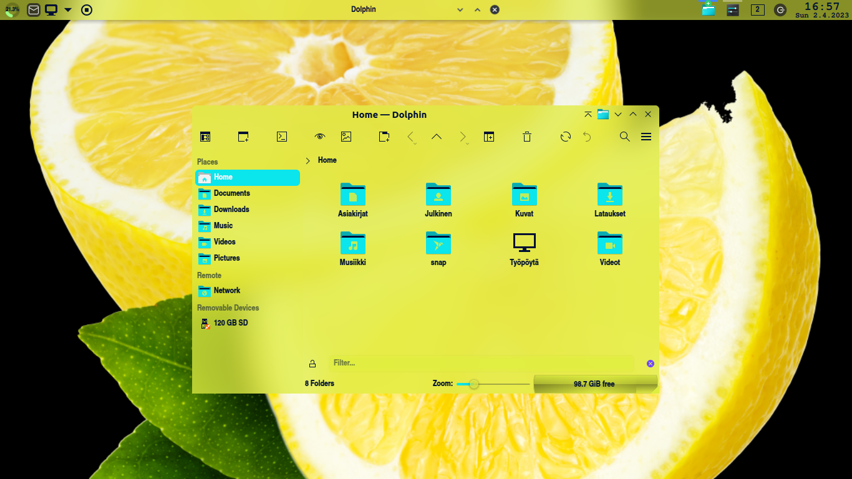
Task: Open Downloads in Places sidebar
Action: pyautogui.click(x=248, y=210)
